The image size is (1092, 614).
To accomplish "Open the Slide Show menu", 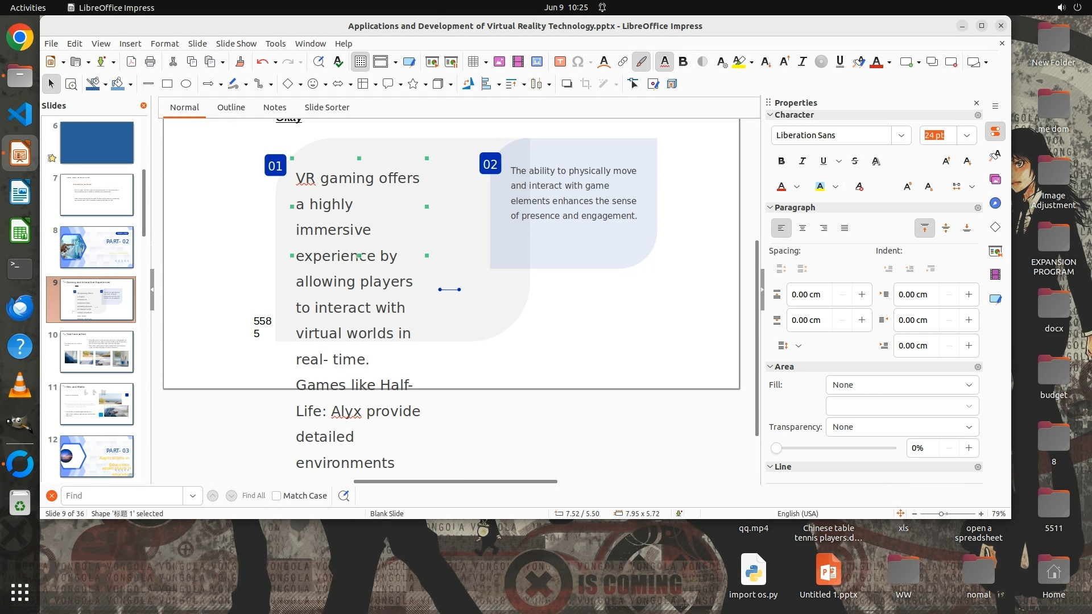I will point(236,44).
